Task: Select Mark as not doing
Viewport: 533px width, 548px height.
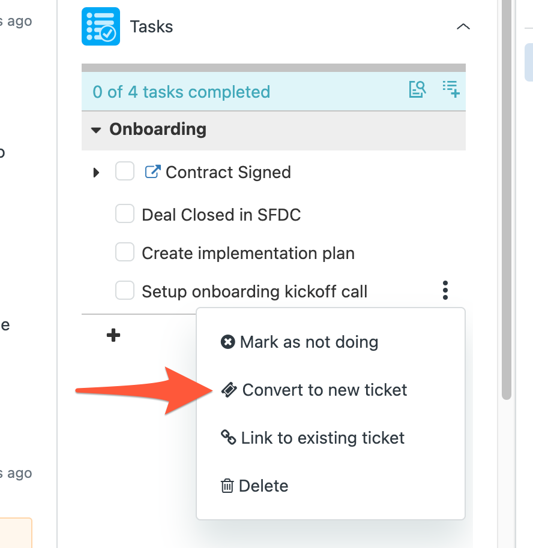Action: coord(300,342)
